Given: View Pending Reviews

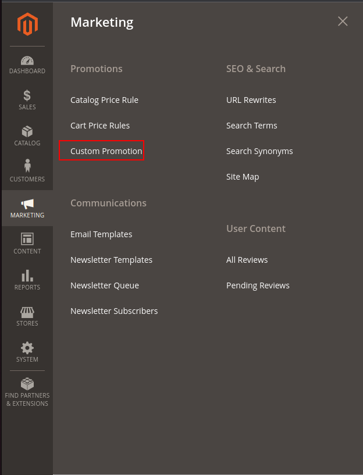Looking at the screenshot, I should (x=258, y=285).
